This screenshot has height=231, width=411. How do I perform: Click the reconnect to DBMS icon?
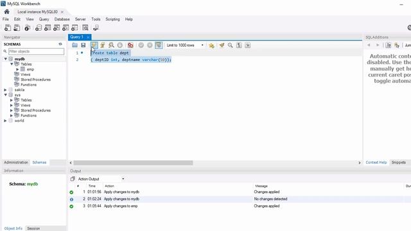(96, 28)
